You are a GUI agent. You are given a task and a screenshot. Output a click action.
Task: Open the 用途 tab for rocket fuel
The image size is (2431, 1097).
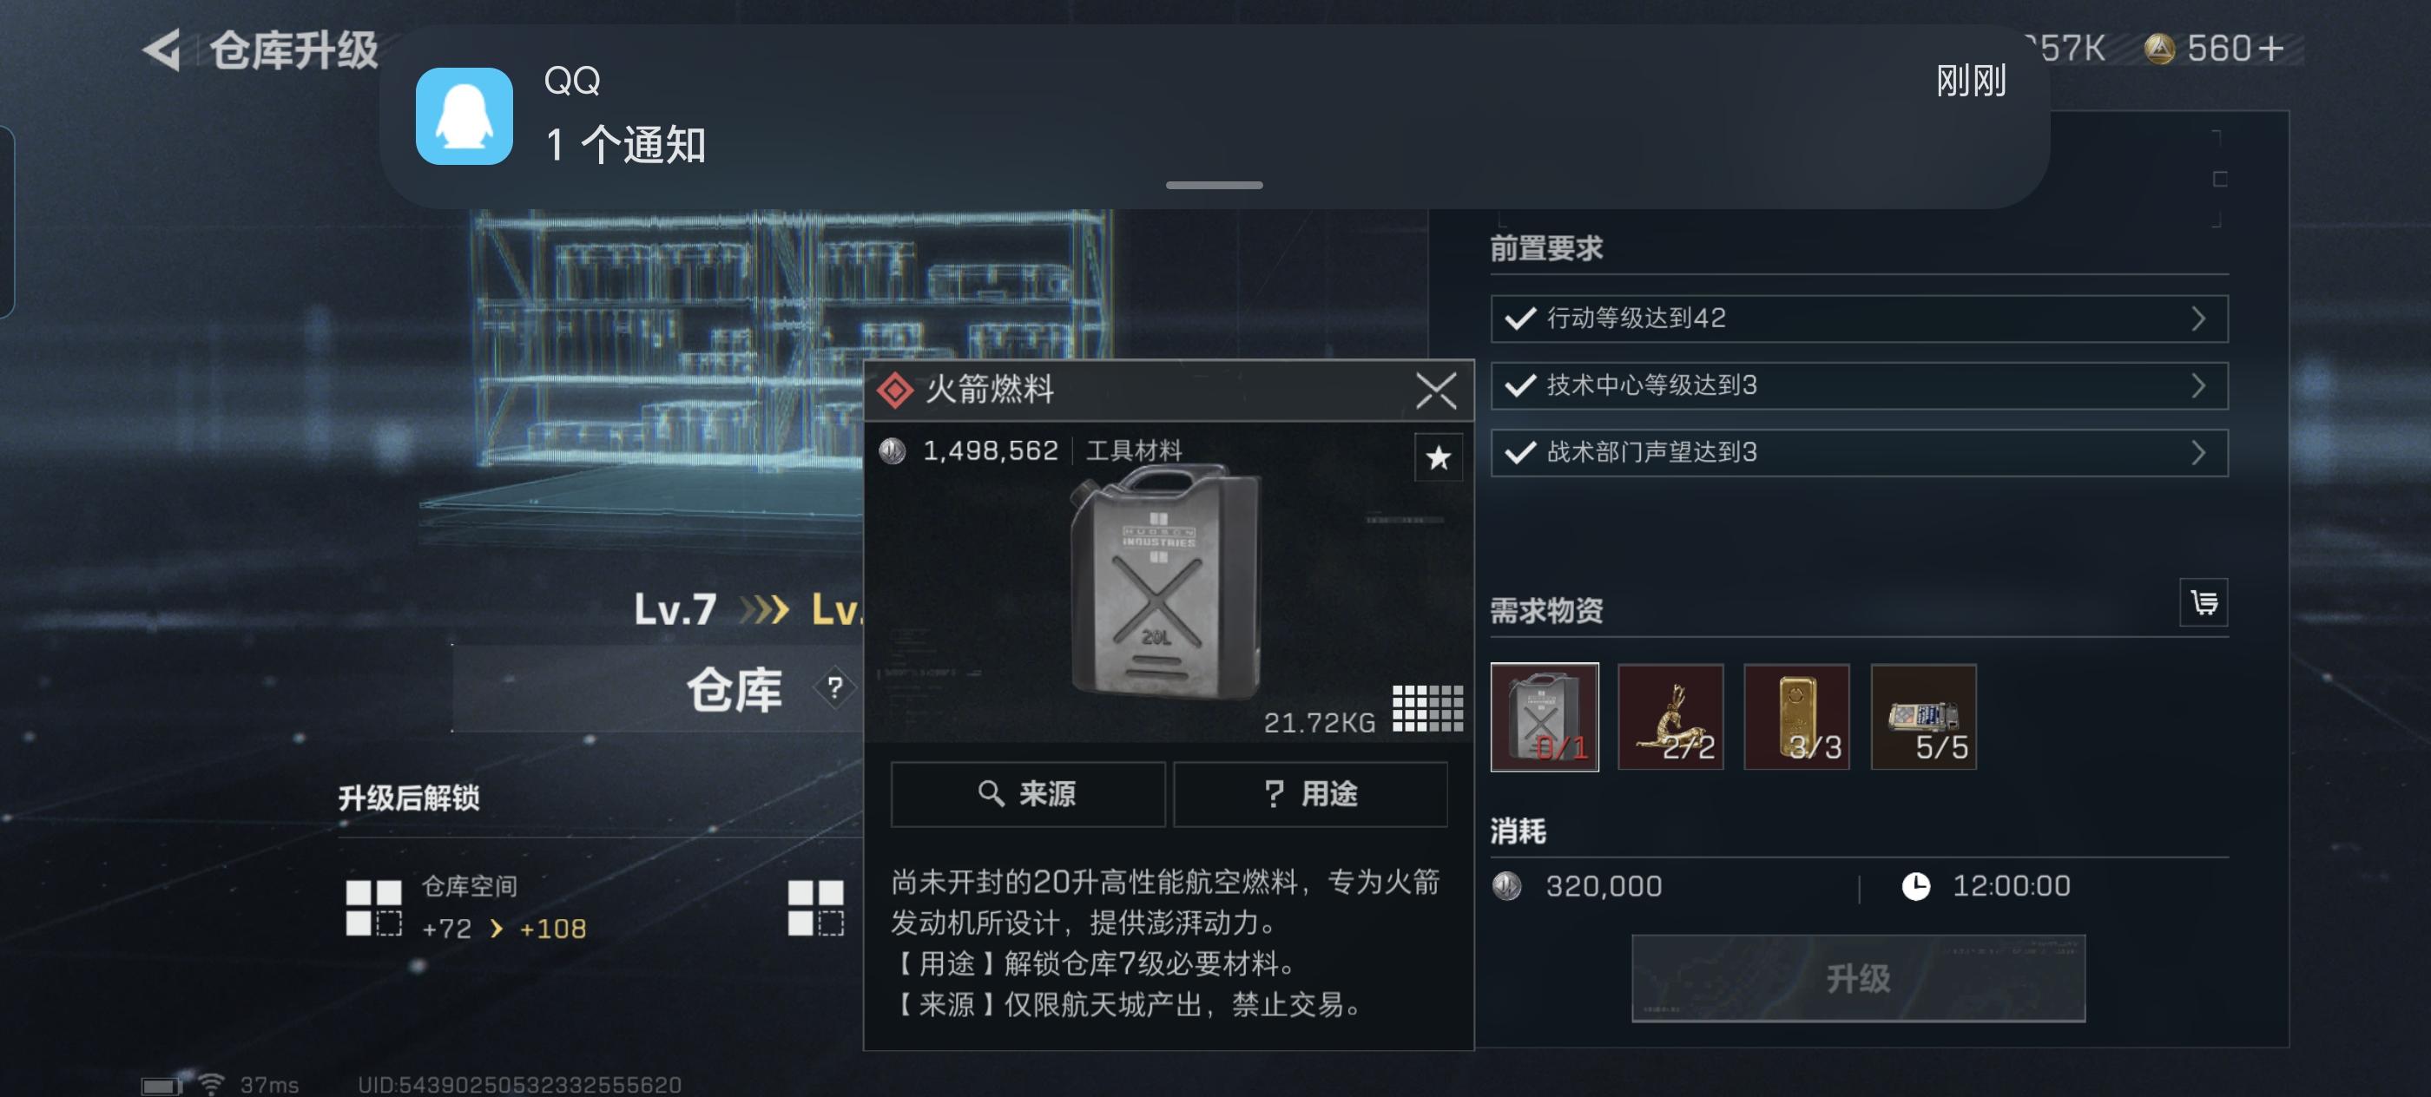tap(1310, 794)
